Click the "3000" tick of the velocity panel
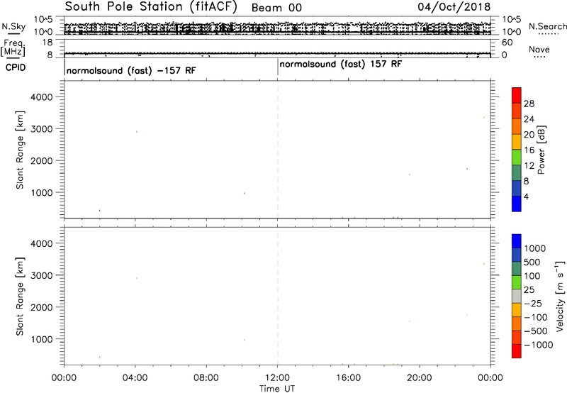 (x=42, y=275)
